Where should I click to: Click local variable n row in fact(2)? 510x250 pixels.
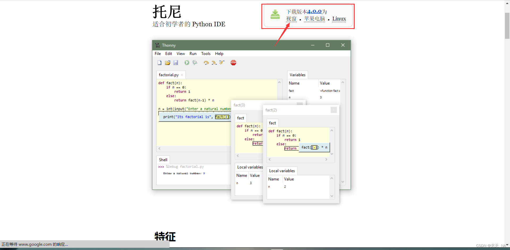298,187
